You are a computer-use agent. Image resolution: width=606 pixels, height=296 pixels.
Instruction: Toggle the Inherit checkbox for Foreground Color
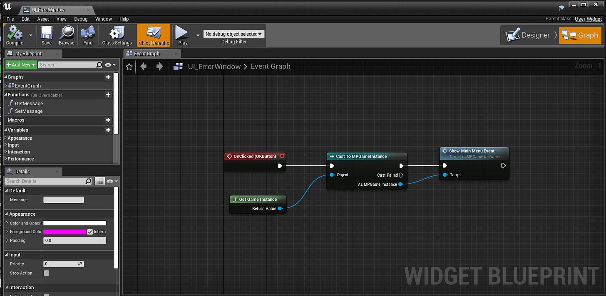pos(90,232)
